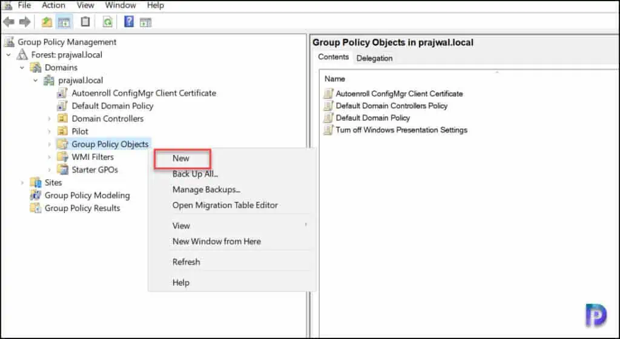The height and width of the screenshot is (339, 620).
Task: Switch to the Contents tab
Action: pos(334,57)
